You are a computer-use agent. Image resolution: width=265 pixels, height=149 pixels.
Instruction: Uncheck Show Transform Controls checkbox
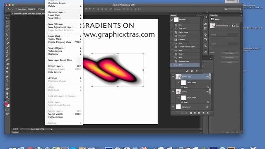pos(39,9)
